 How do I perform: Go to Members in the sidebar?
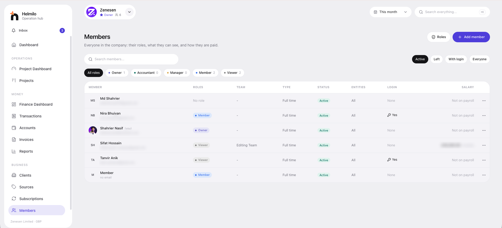coord(37,210)
